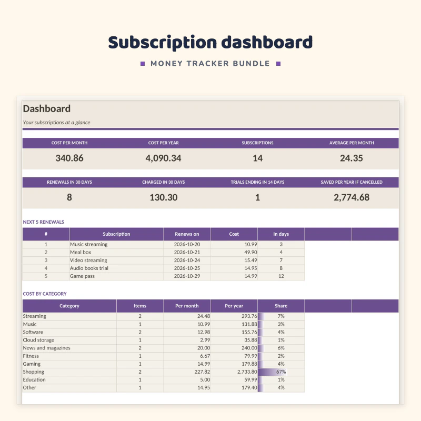Select the 240.00 News per year value

pos(234,348)
